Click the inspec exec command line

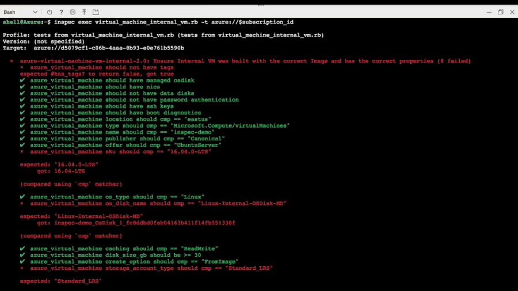tap(173, 22)
